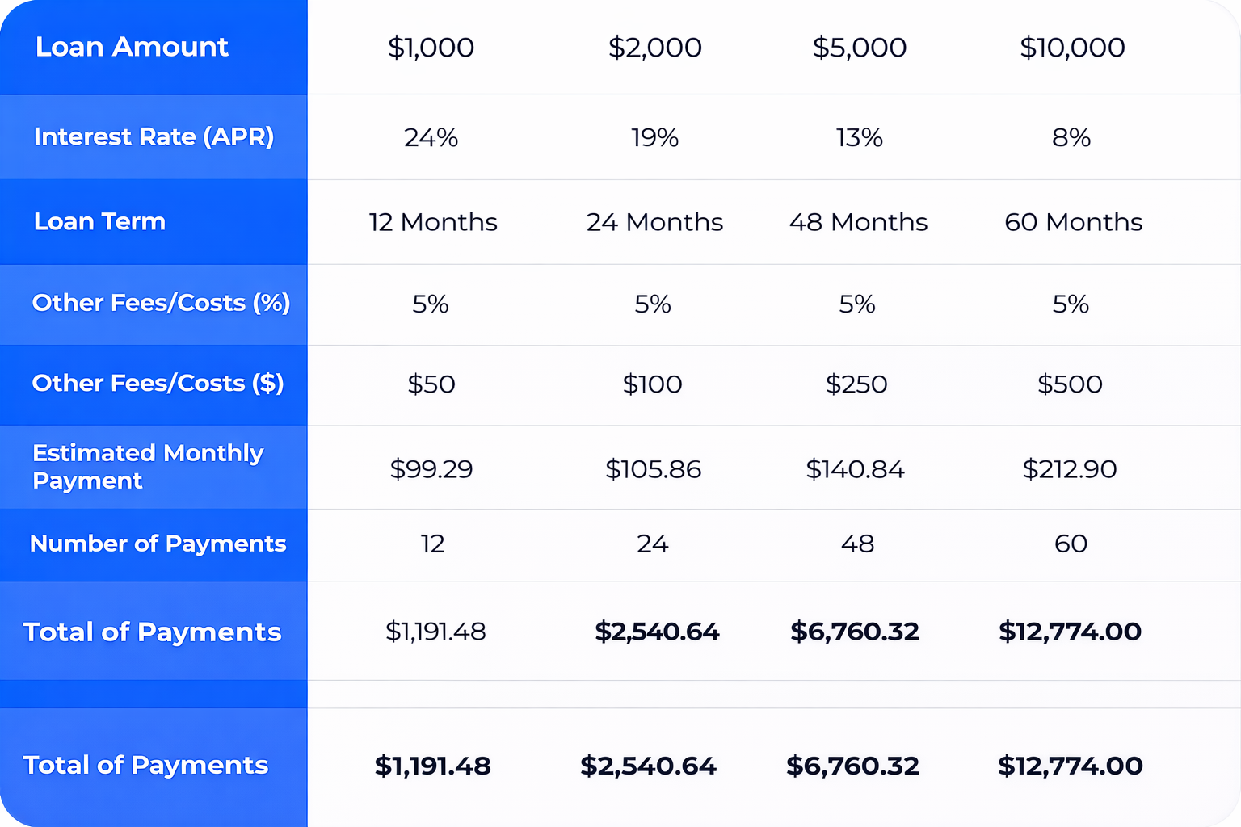Select the Interest Rate (APR) row label
1241x827 pixels.
tap(154, 136)
